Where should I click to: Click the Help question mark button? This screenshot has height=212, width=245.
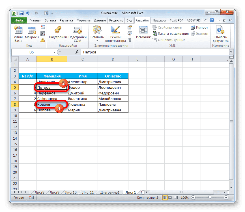pyautogui.click(x=212, y=20)
